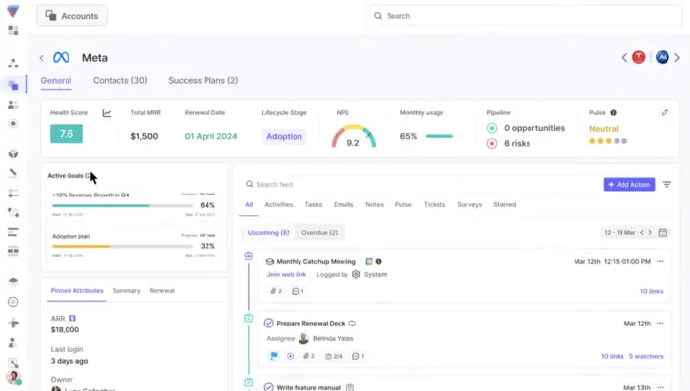Click the Search feed field

coord(420,184)
